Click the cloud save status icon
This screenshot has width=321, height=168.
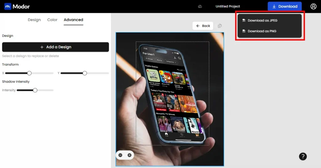[200, 6]
